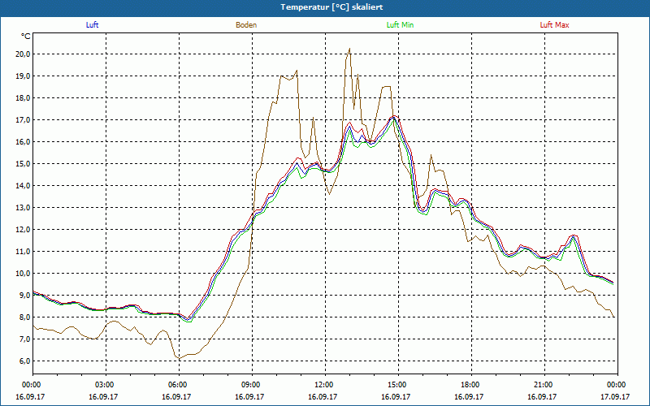Click the red Luft Max legend label

554,25
